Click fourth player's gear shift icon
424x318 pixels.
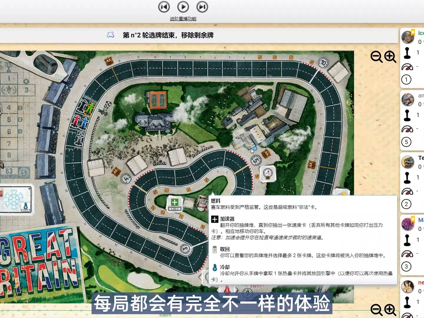coord(407,240)
